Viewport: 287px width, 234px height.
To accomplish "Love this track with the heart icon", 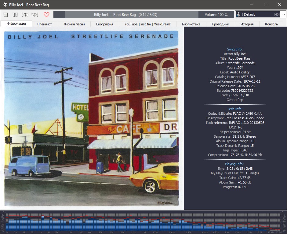I will pyautogui.click(x=46, y=15).
